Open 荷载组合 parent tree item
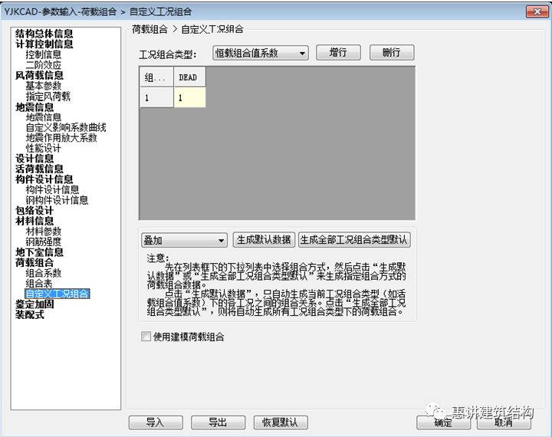This screenshot has width=552, height=437. [34, 262]
